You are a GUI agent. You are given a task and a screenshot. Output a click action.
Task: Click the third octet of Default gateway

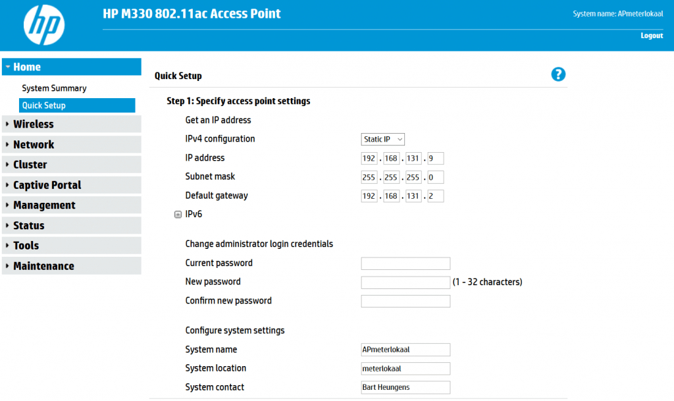coord(413,196)
